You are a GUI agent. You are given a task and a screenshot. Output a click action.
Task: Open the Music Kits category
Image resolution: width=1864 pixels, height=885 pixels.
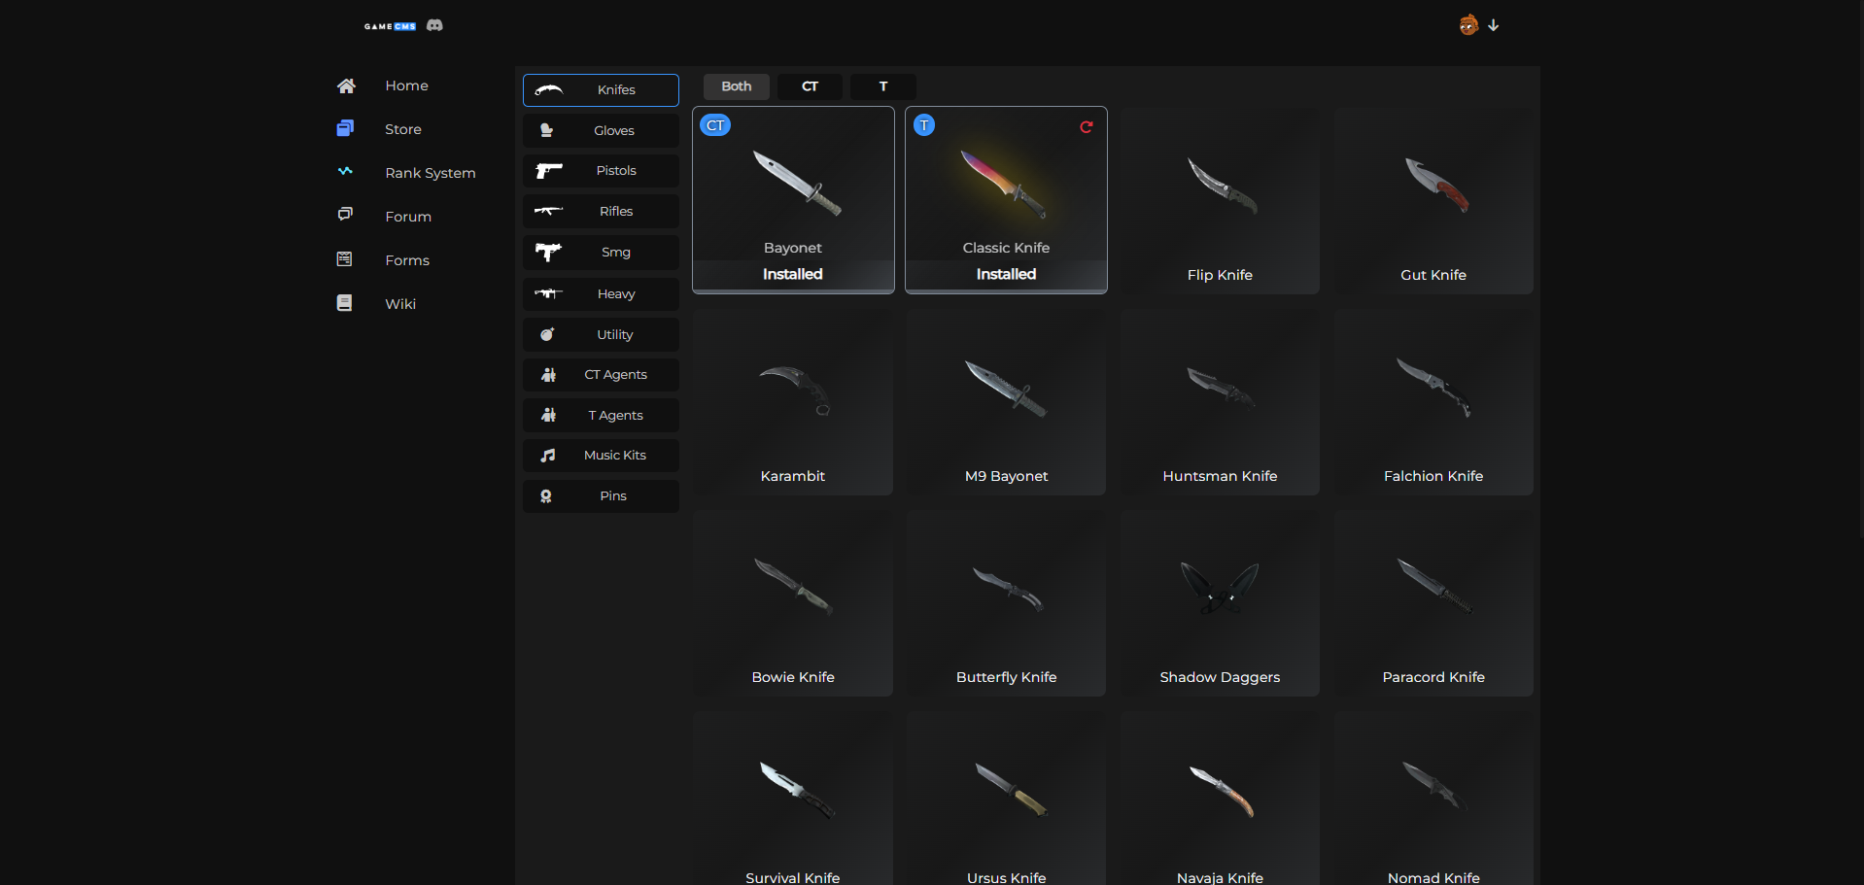point(601,456)
